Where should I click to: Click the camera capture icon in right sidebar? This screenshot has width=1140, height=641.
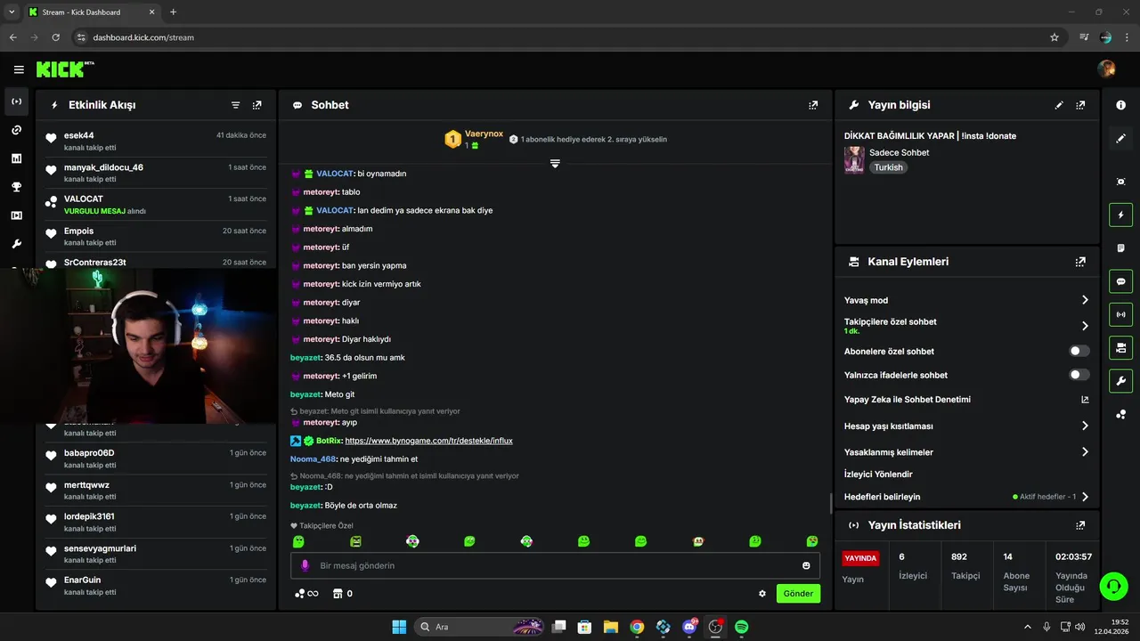point(1120,182)
